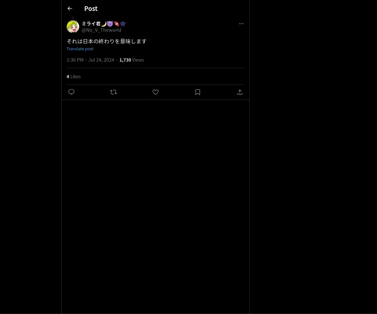Image resolution: width=377 pixels, height=314 pixels.
Task: Open the @No_V_Theworld handle link
Action: point(101,30)
